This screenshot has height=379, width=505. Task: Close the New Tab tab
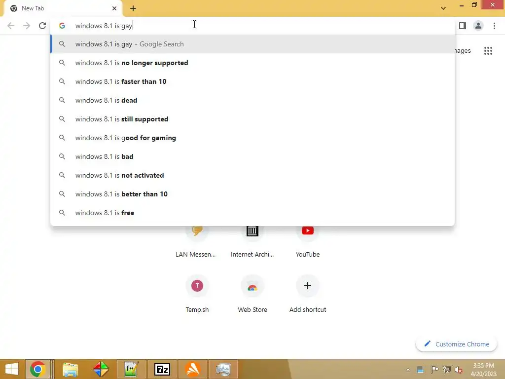click(114, 8)
